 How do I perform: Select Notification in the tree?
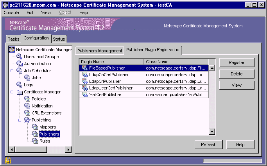click(x=42, y=106)
